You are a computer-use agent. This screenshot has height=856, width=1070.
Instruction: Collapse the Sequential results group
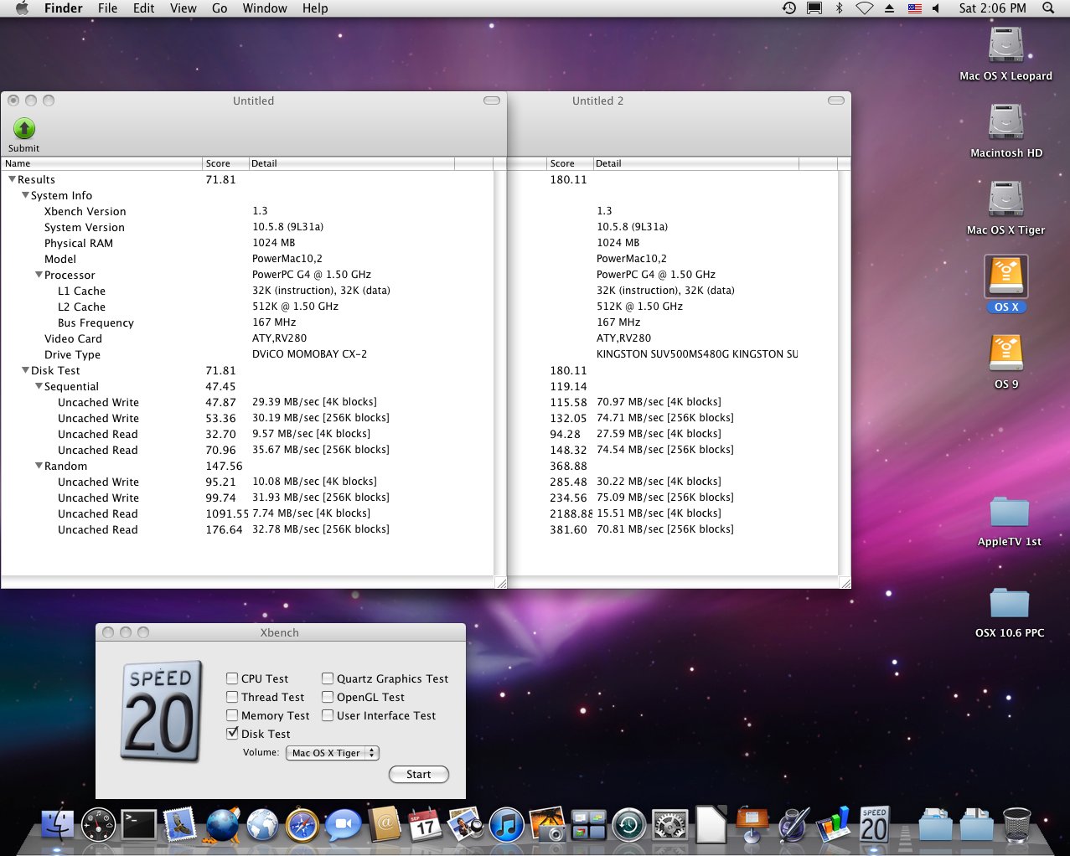[39, 386]
